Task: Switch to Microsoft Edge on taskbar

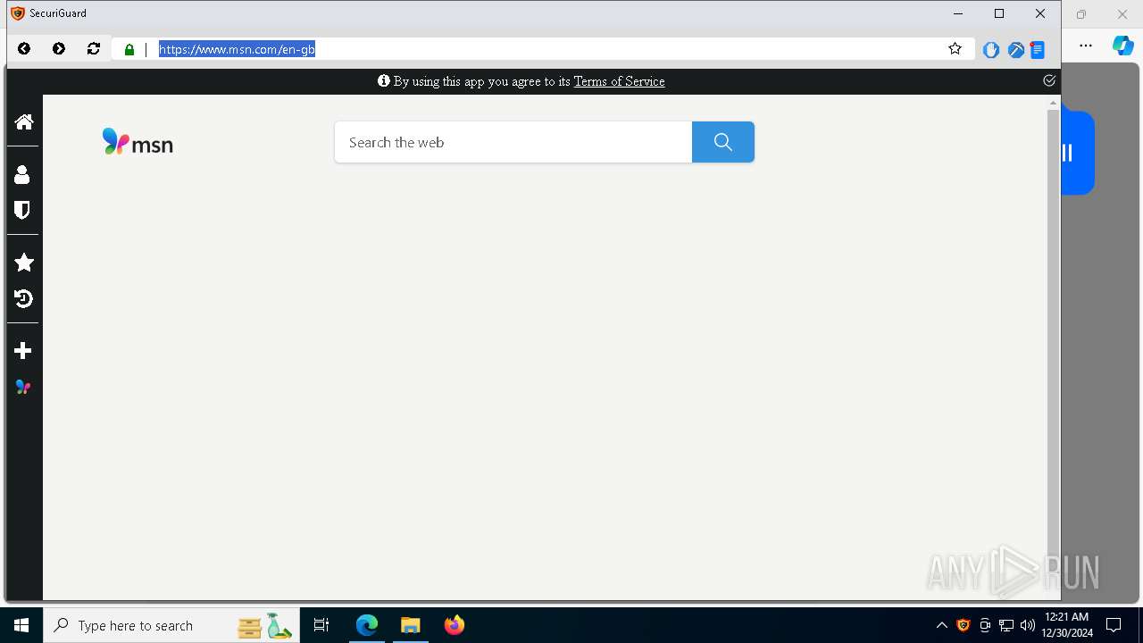Action: [x=367, y=625]
